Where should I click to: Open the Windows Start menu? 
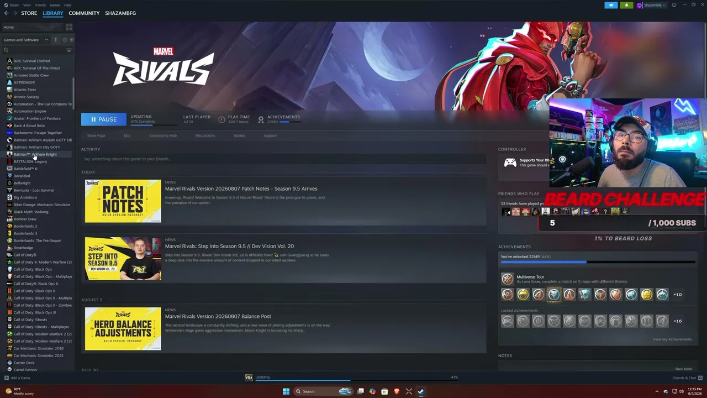point(286,391)
